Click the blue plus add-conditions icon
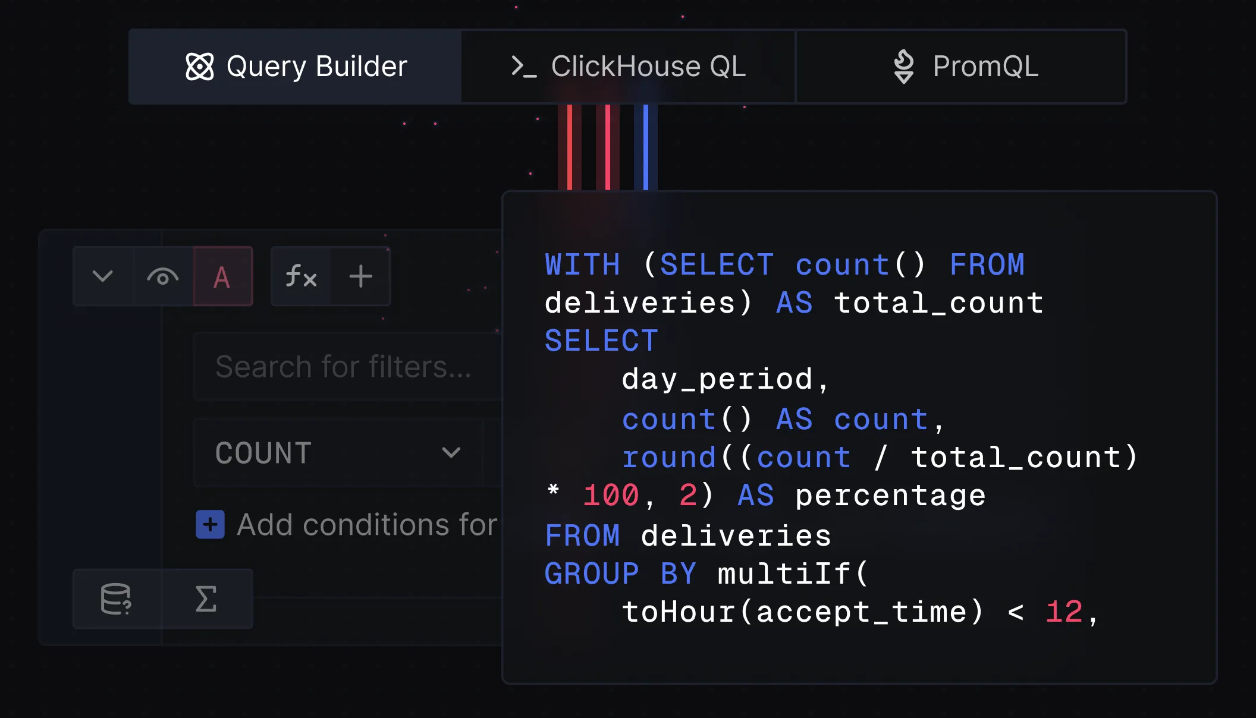This screenshot has width=1256, height=718. click(x=210, y=524)
